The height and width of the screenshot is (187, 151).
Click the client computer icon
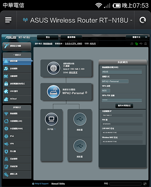point(51,119)
